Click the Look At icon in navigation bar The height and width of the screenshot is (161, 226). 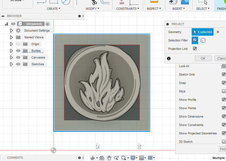click(x=102, y=158)
